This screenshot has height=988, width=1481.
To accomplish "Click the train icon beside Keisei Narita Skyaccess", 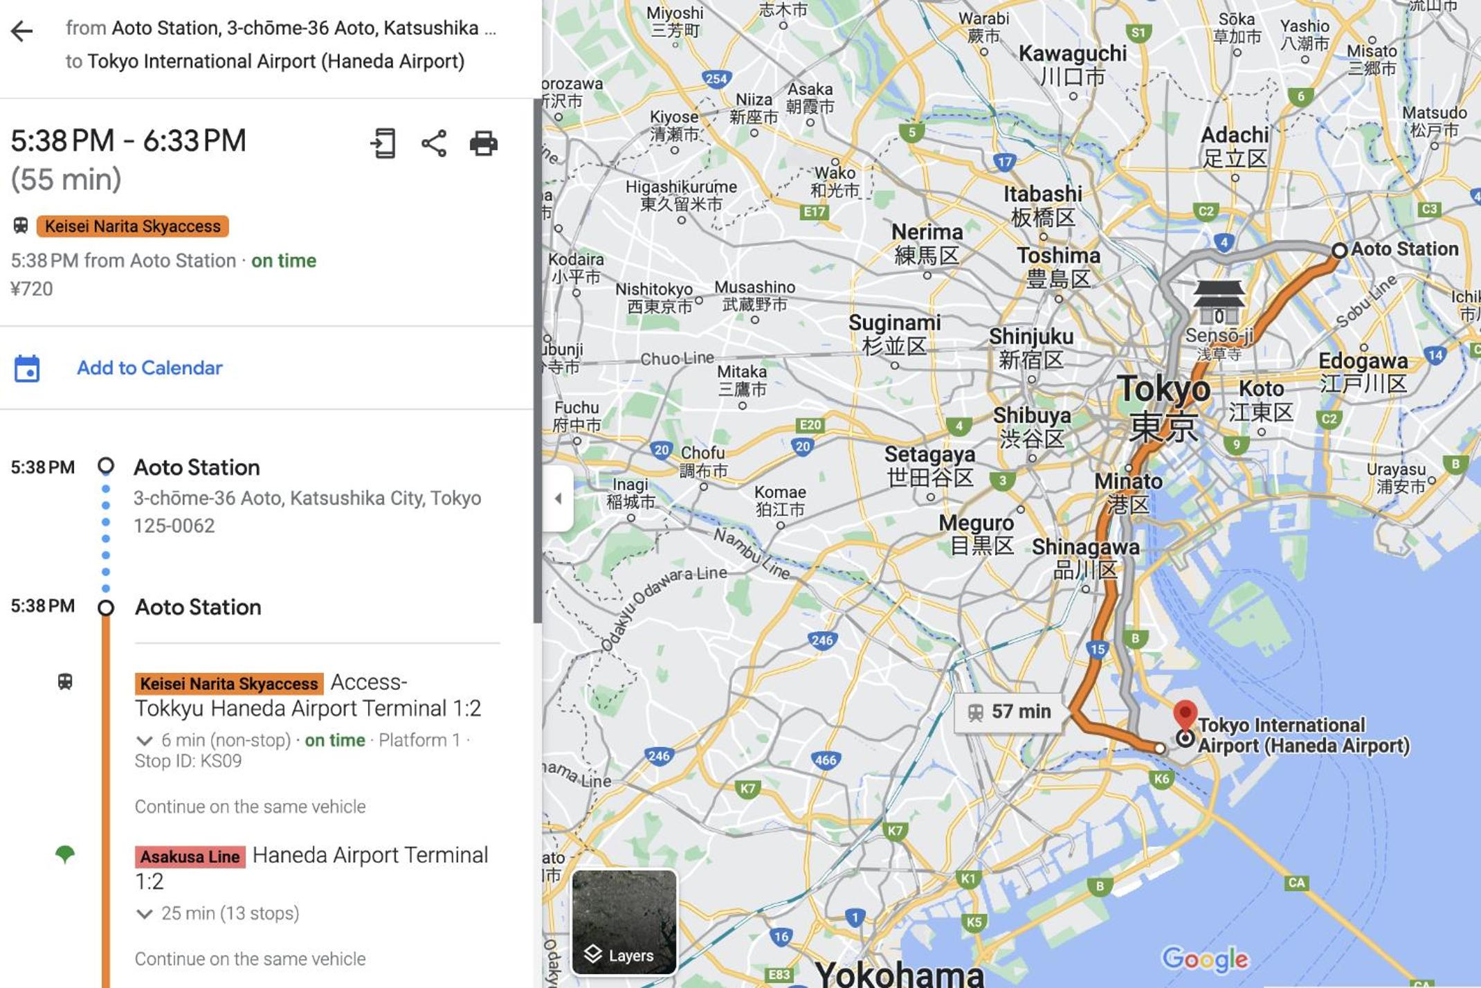I will 21,226.
